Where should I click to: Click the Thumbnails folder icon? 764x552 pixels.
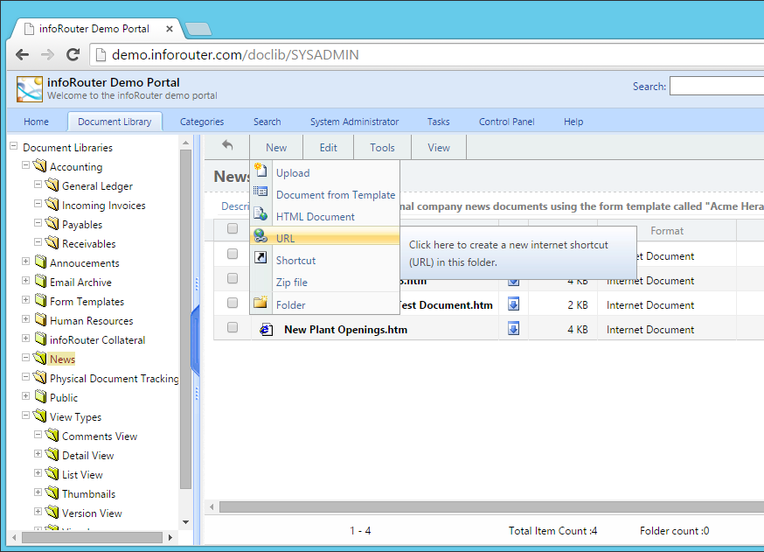[52, 493]
